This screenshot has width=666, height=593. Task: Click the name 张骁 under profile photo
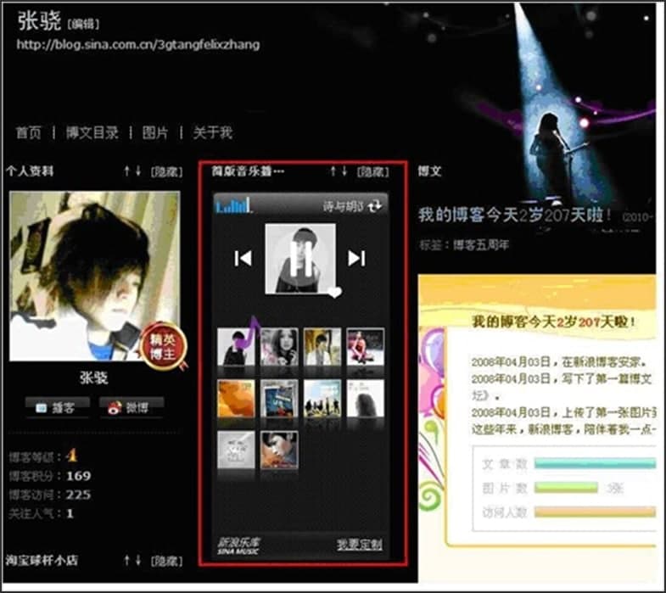pos(94,378)
